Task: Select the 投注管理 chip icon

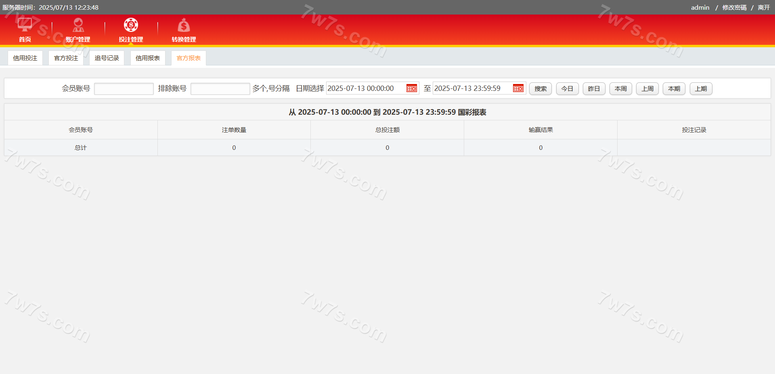Action: click(x=131, y=25)
